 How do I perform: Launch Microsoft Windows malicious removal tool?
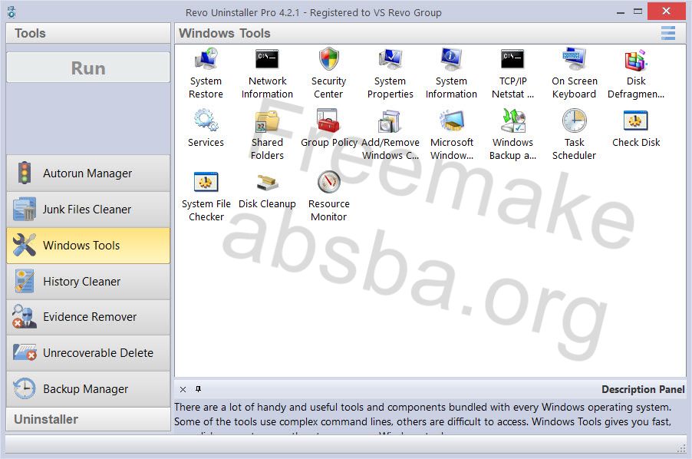click(x=451, y=134)
